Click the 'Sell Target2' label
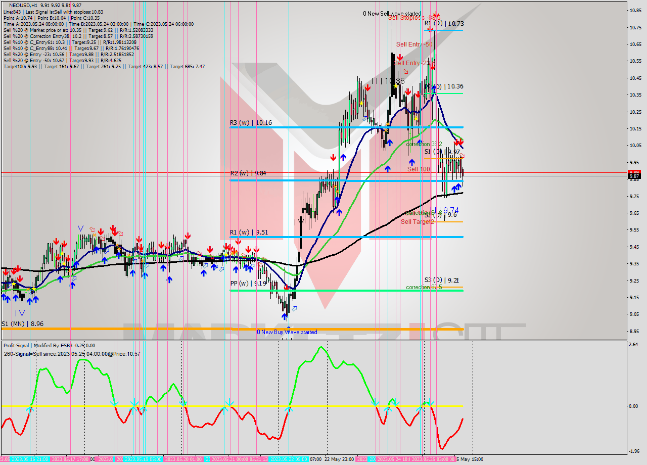Viewport: 647px width, 465px height. point(418,222)
